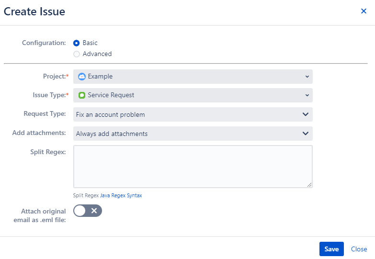Click the Save button
This screenshot has width=375, height=259.
click(x=331, y=249)
